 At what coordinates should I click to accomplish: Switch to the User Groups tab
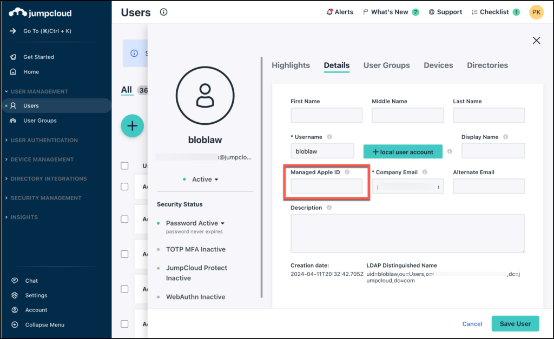[x=386, y=65]
